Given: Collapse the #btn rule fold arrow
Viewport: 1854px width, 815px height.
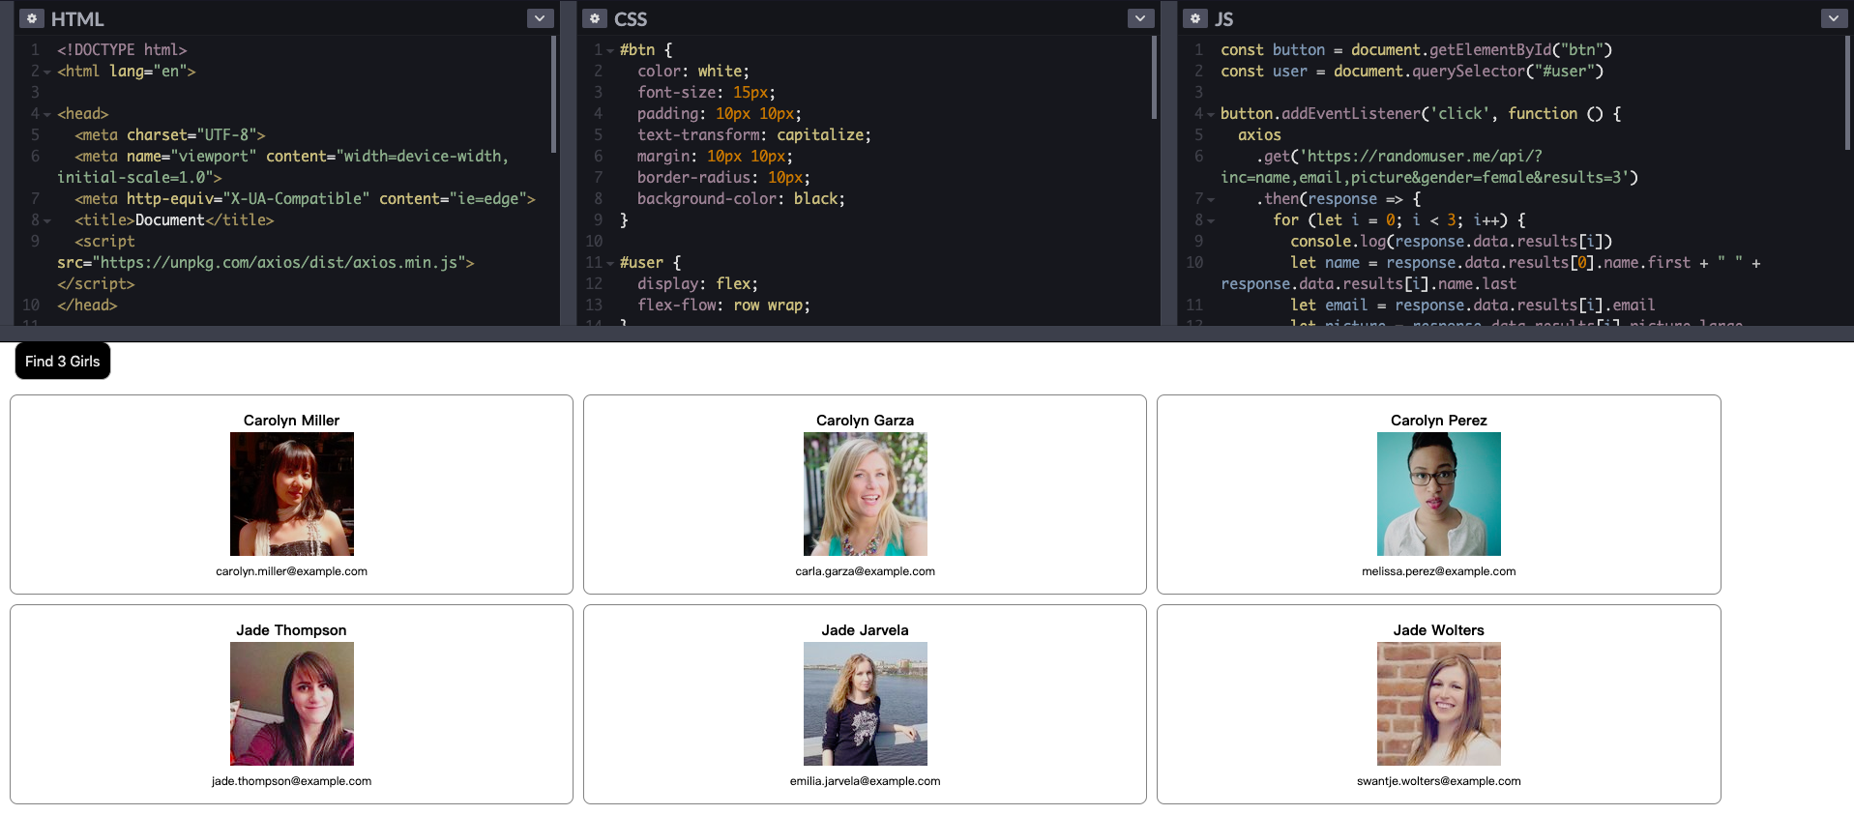Looking at the screenshot, I should coord(610,50).
